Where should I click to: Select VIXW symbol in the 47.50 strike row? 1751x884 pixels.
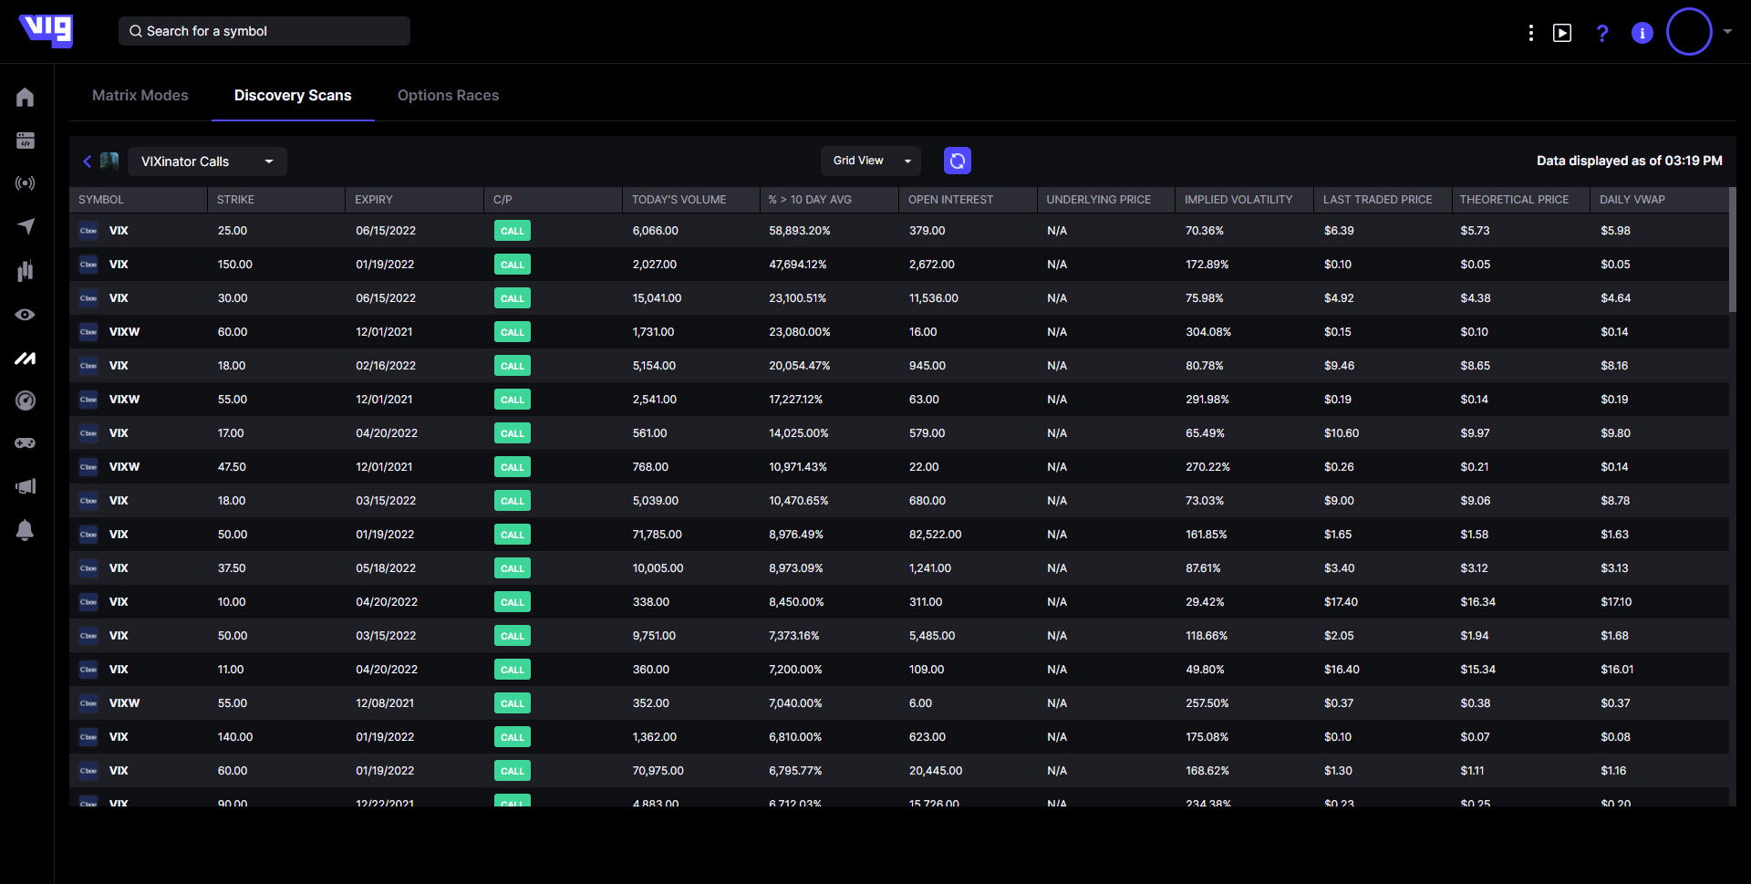[x=124, y=467]
